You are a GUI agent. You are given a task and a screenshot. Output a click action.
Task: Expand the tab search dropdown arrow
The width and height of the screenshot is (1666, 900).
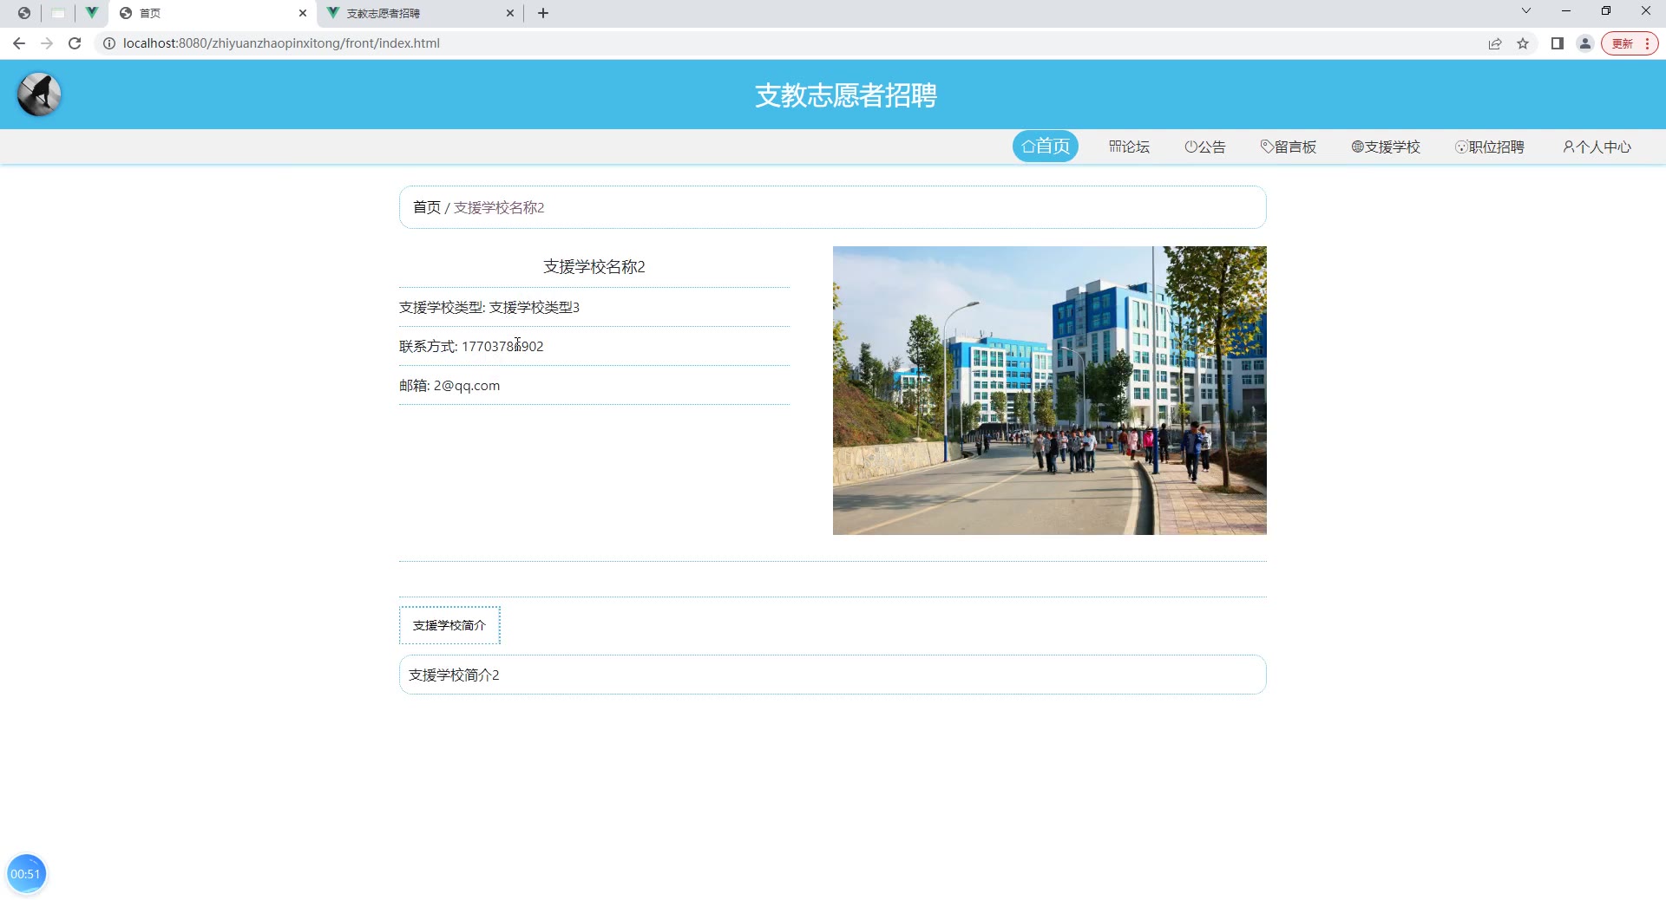1526,11
